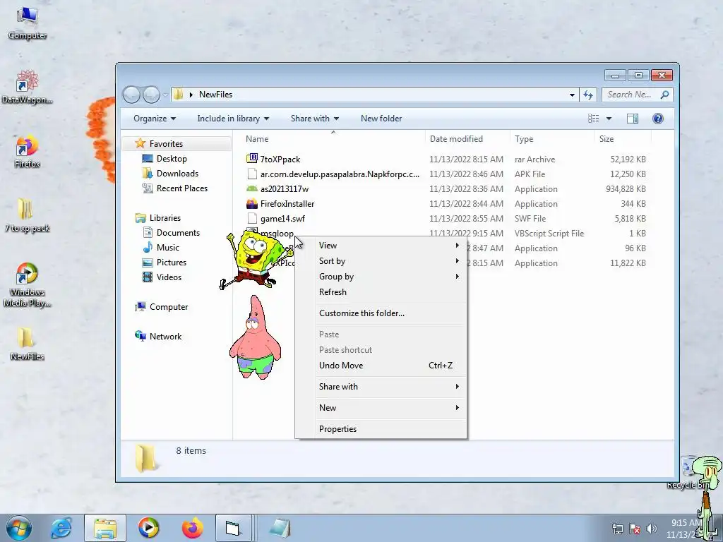Launch Internet Explorer from the taskbar
Viewport: 723px width, 542px height.
coord(61,528)
